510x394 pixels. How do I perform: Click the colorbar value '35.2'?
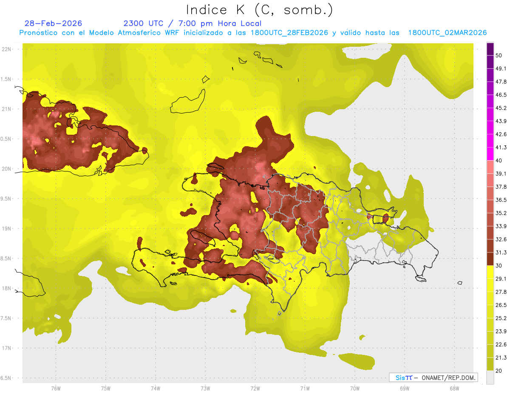coord(501,213)
